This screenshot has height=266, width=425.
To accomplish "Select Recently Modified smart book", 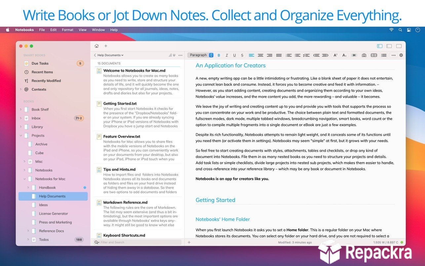I will (x=53, y=81).
